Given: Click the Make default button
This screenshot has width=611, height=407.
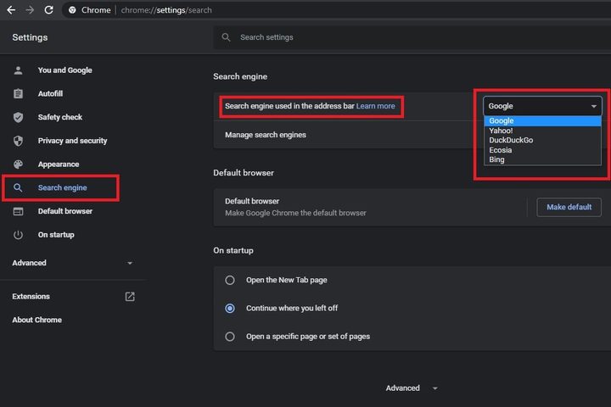Looking at the screenshot, I should click(x=569, y=207).
